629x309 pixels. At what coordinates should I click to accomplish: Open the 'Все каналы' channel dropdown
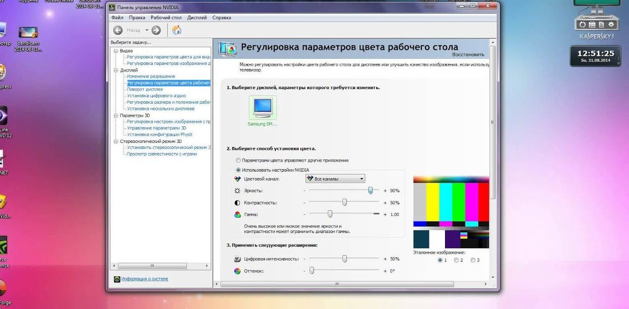(x=361, y=179)
